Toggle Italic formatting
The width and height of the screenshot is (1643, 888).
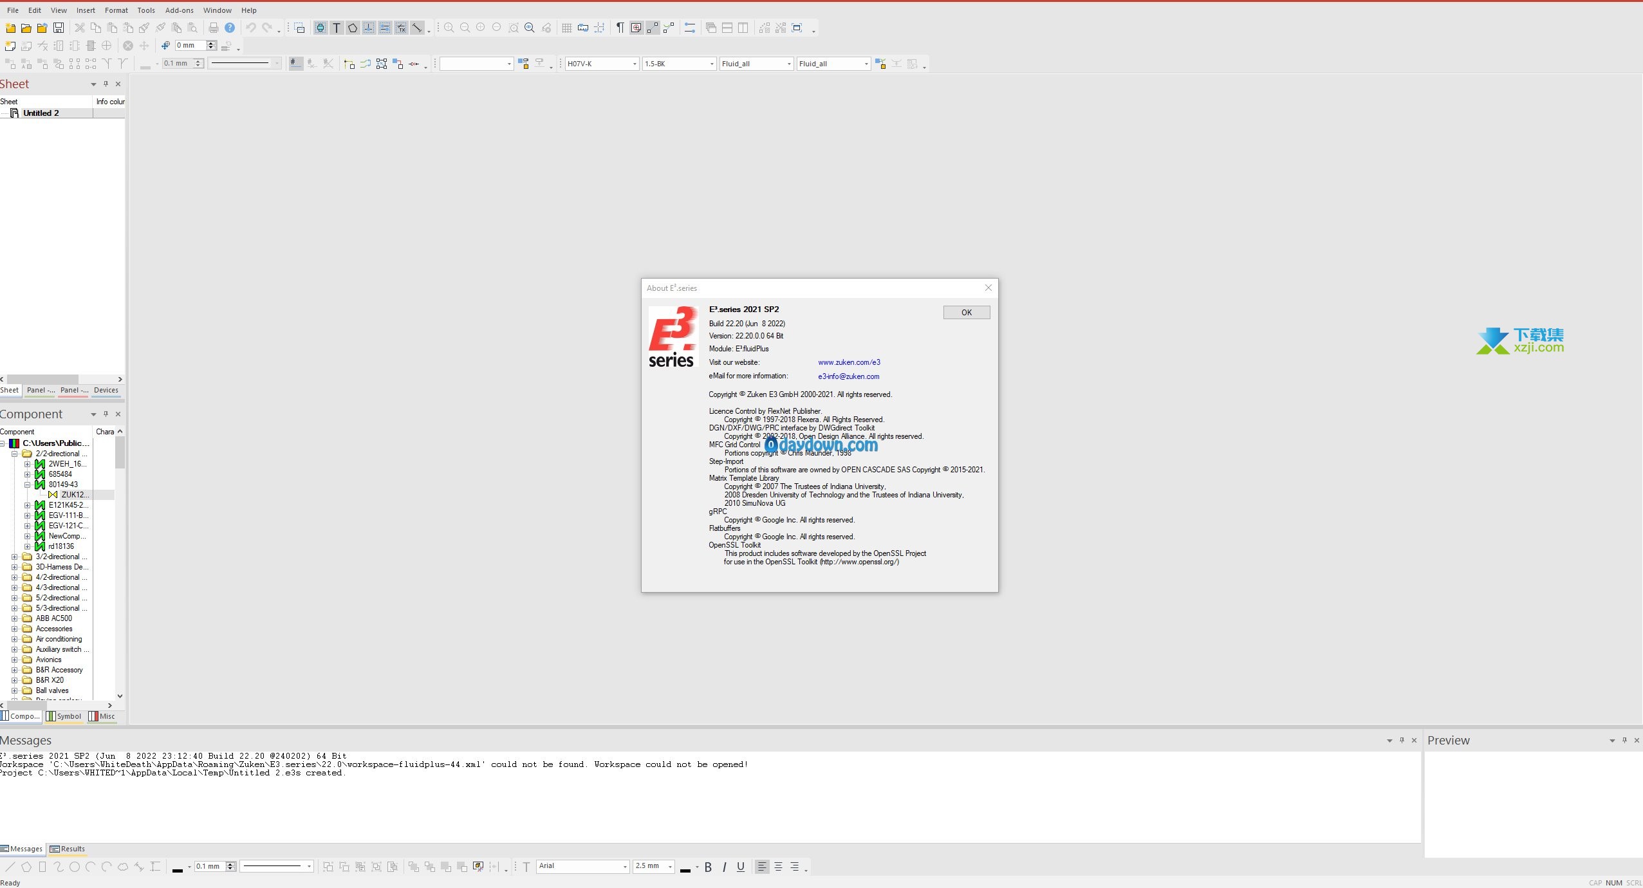coord(725,867)
